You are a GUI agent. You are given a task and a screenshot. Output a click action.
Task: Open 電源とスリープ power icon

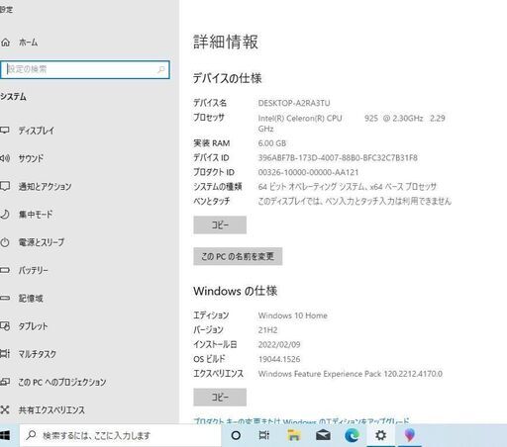tap(5, 242)
